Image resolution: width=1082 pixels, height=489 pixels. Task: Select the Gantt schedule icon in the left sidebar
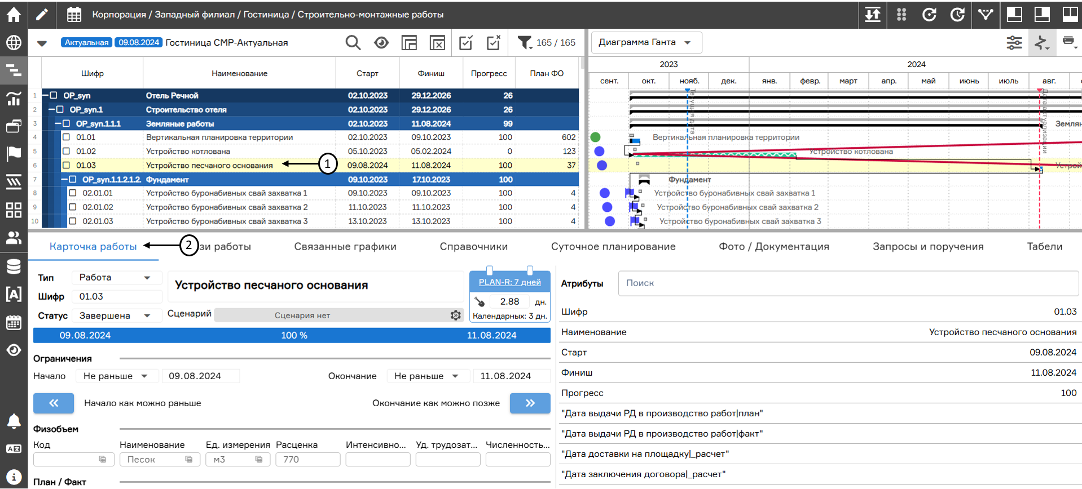point(14,70)
